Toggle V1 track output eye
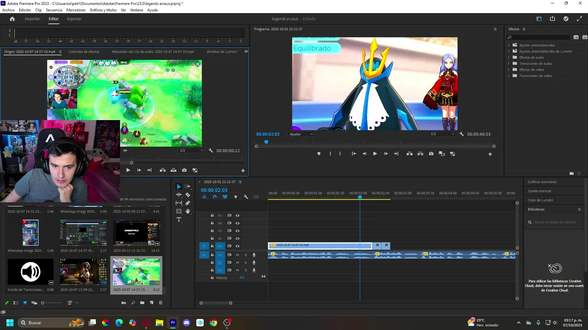588x330 pixels. pyautogui.click(x=237, y=246)
